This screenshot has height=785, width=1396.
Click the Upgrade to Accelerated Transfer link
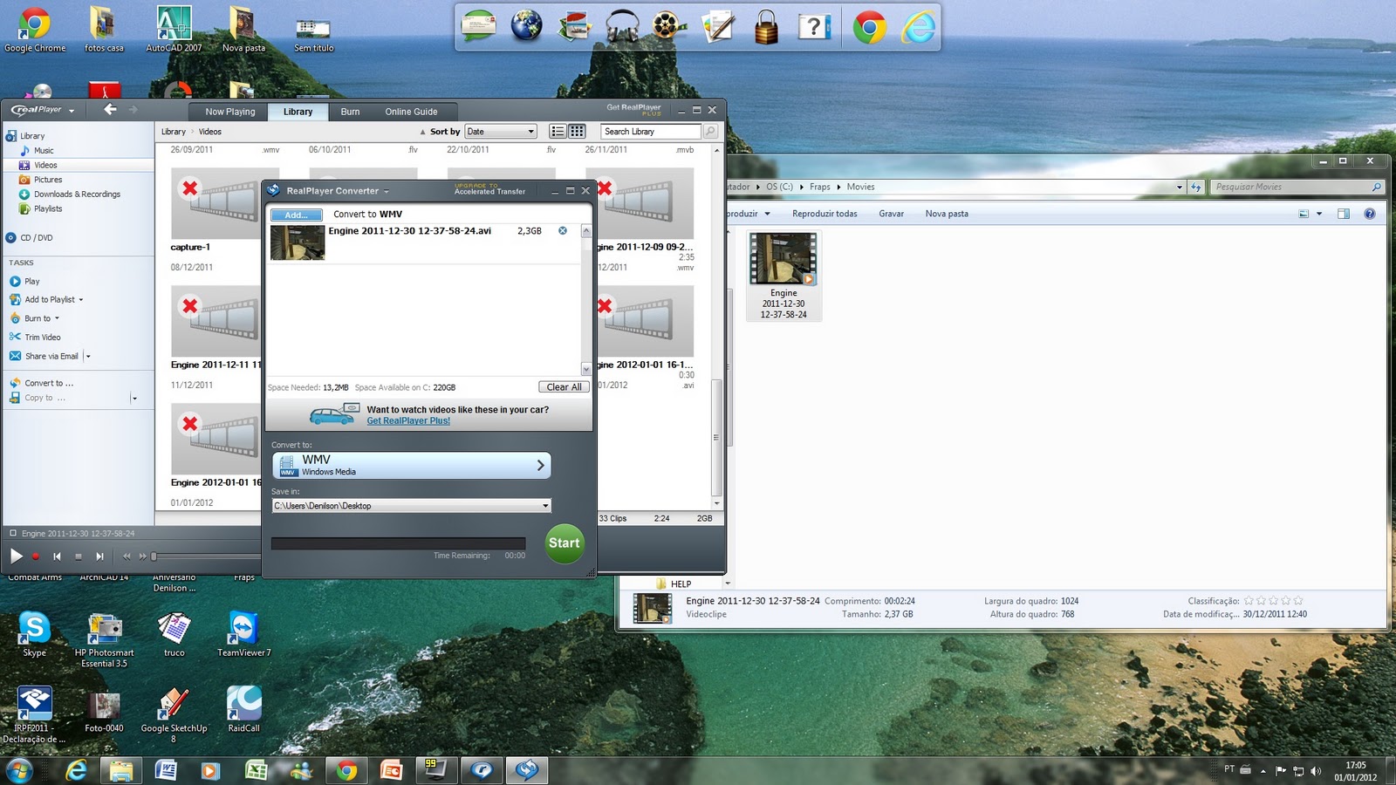(x=489, y=189)
